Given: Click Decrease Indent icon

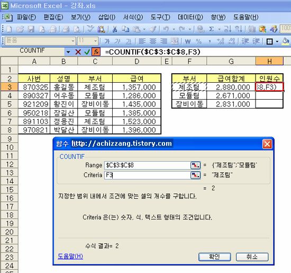Looking at the screenshot, I should click(245, 41).
